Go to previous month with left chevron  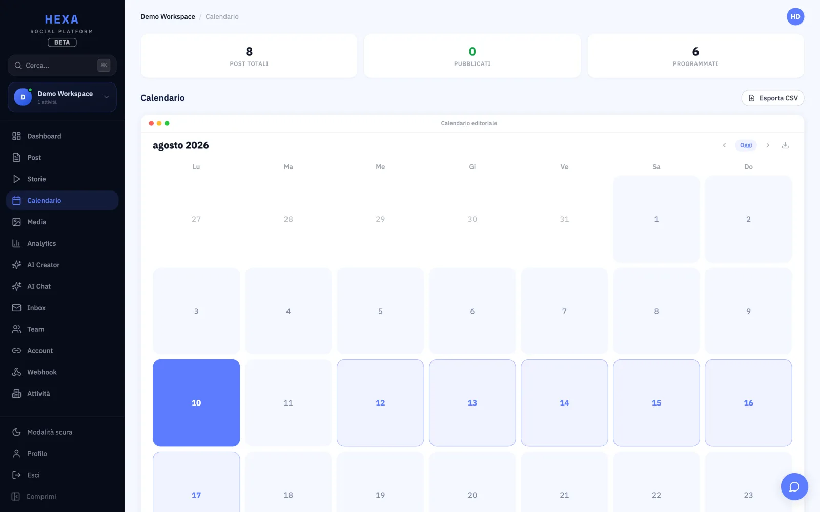724,145
